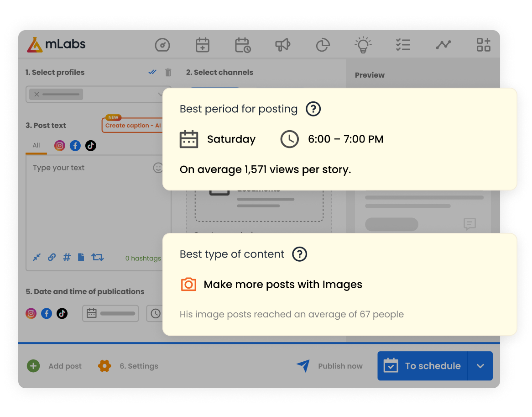Open the checklist icon in the top toolbar
Screen dimensions: 532x417
[403, 45]
